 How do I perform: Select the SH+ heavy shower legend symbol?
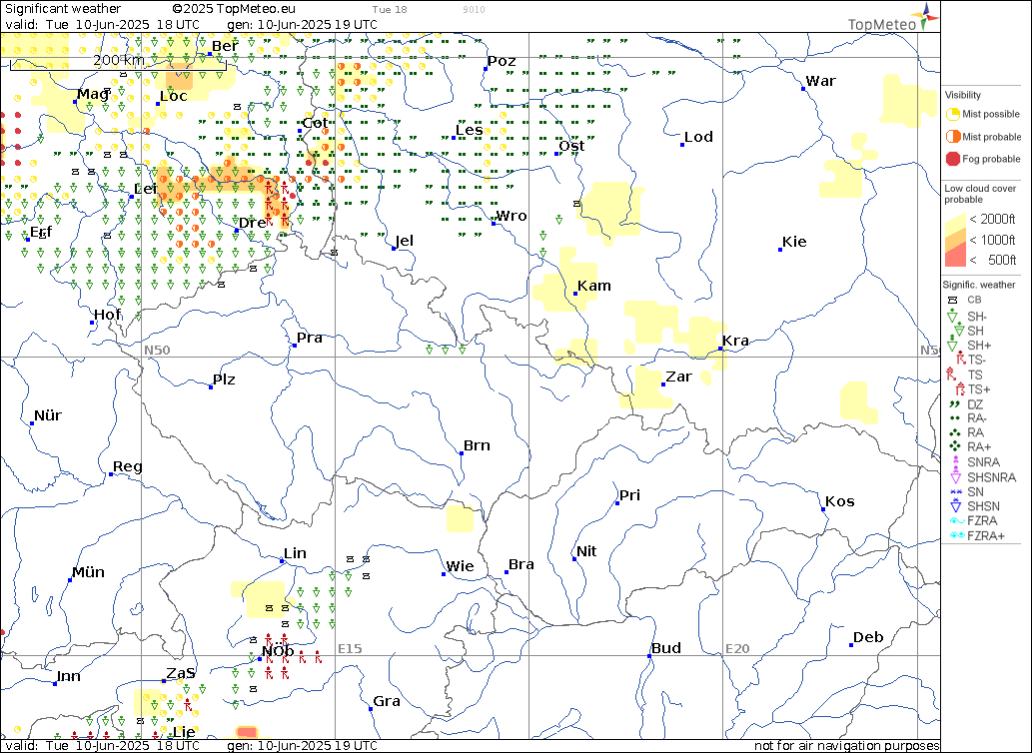coord(952,344)
